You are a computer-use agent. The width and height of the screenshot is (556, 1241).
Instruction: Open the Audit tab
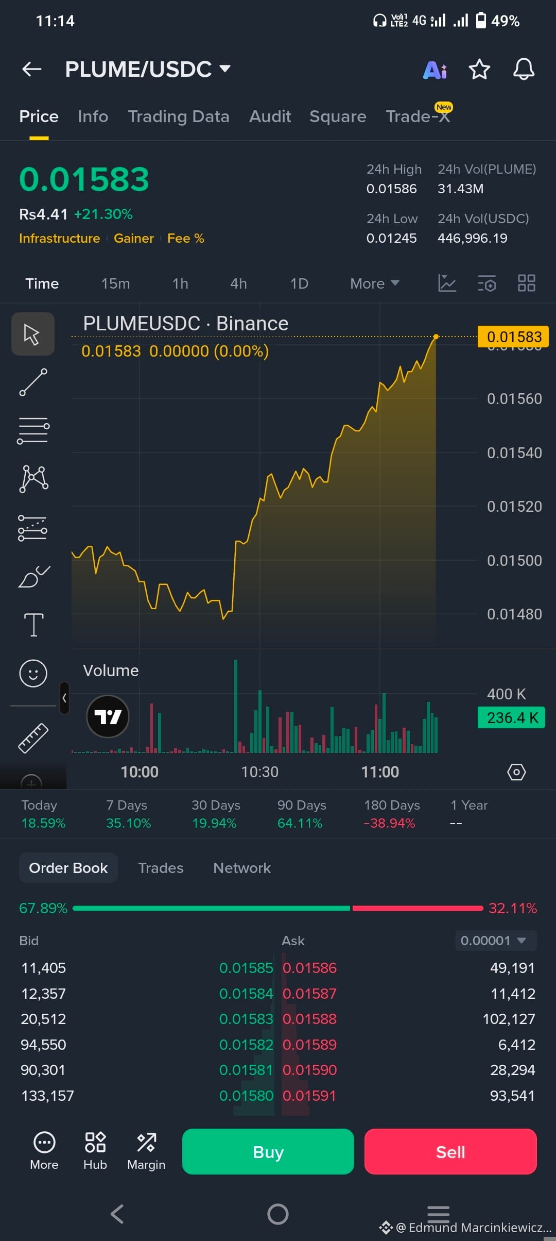(x=270, y=116)
